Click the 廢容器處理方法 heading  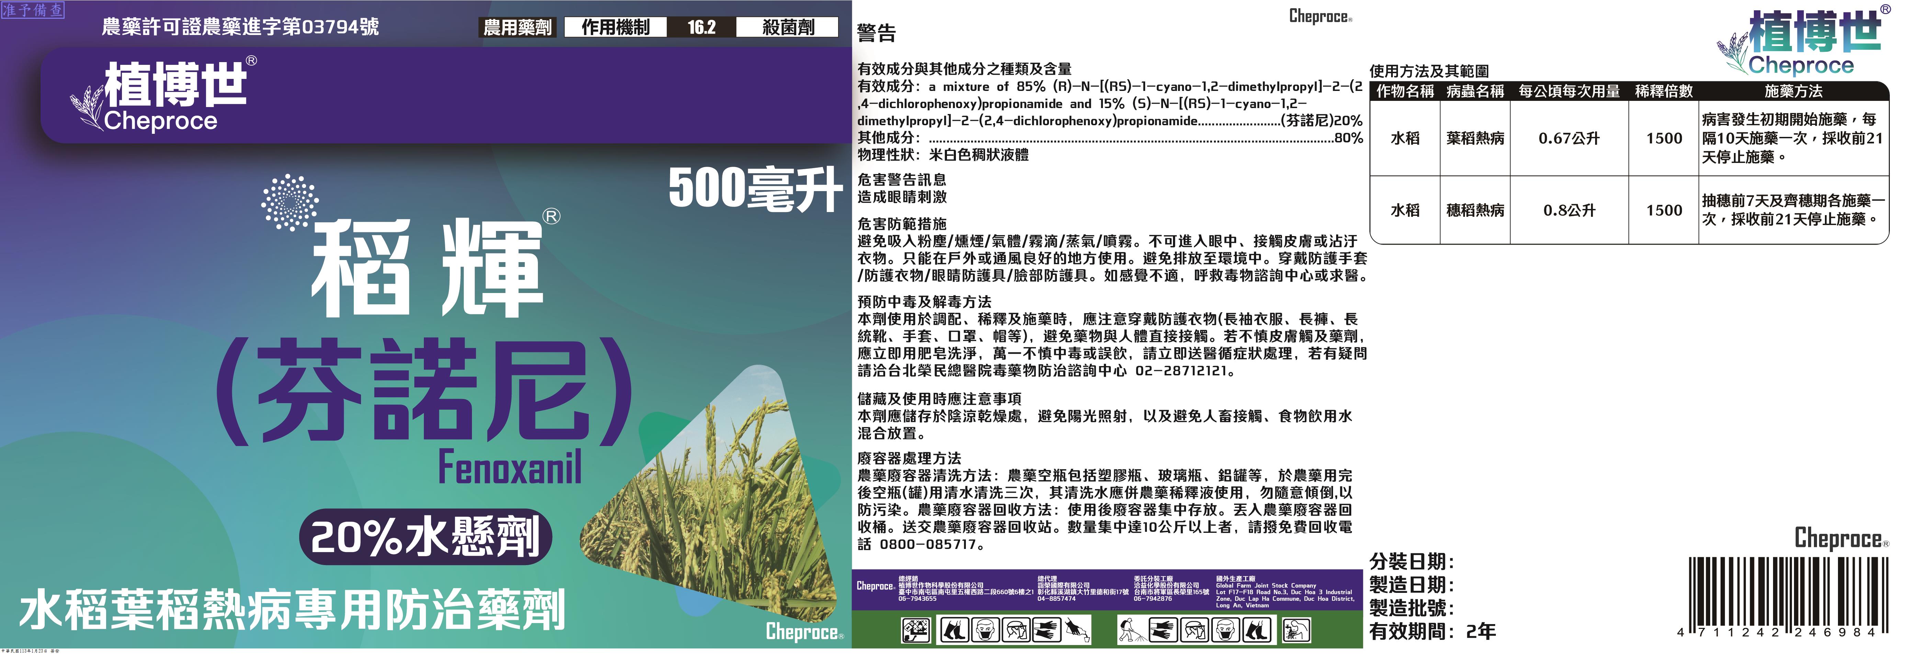[x=909, y=458]
